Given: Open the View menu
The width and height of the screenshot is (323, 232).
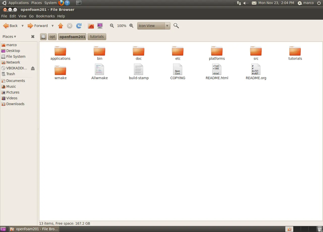Looking at the screenshot, I should 22,16.
